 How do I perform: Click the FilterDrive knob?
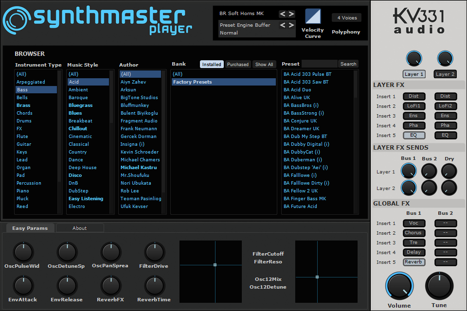(155, 252)
